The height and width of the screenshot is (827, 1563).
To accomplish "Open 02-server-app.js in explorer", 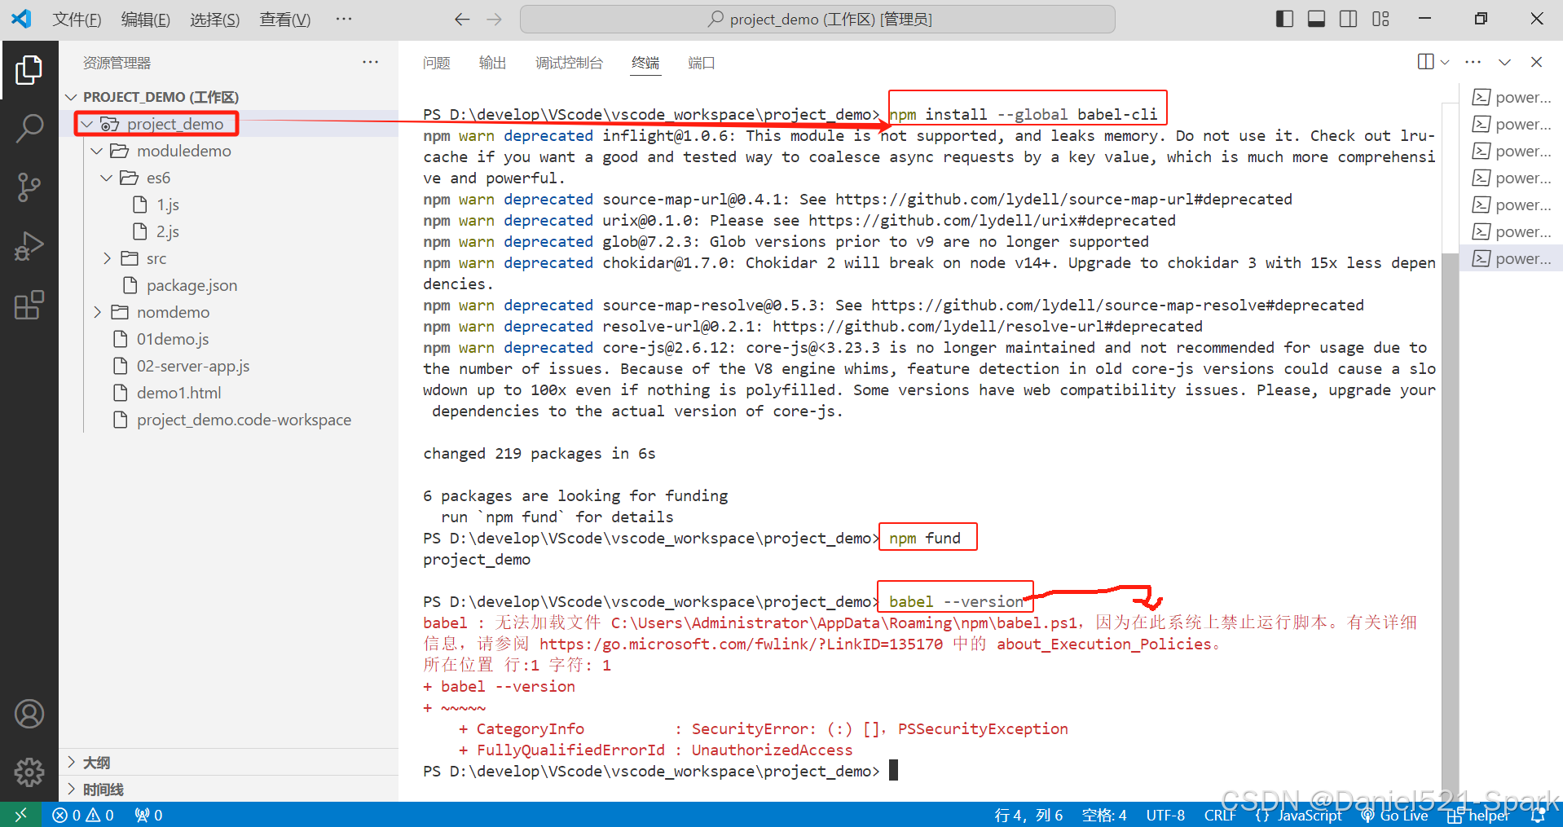I will tap(228, 366).
